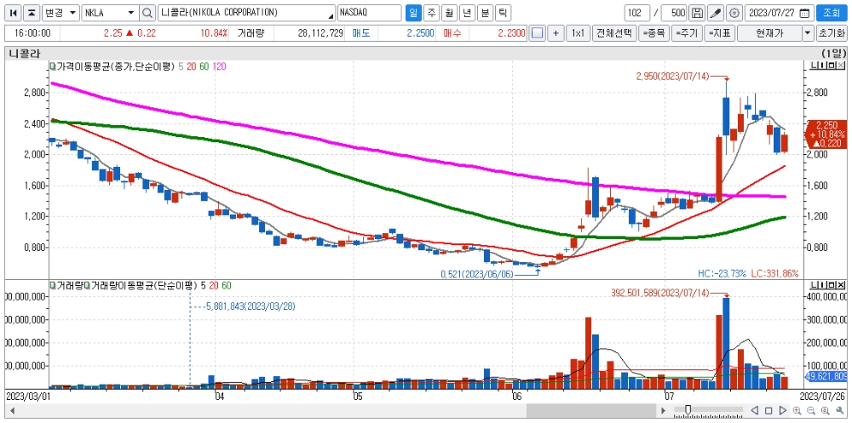This screenshot has width=852, height=423.
Task: Click the volume value 28,112,729
Action: (320, 33)
